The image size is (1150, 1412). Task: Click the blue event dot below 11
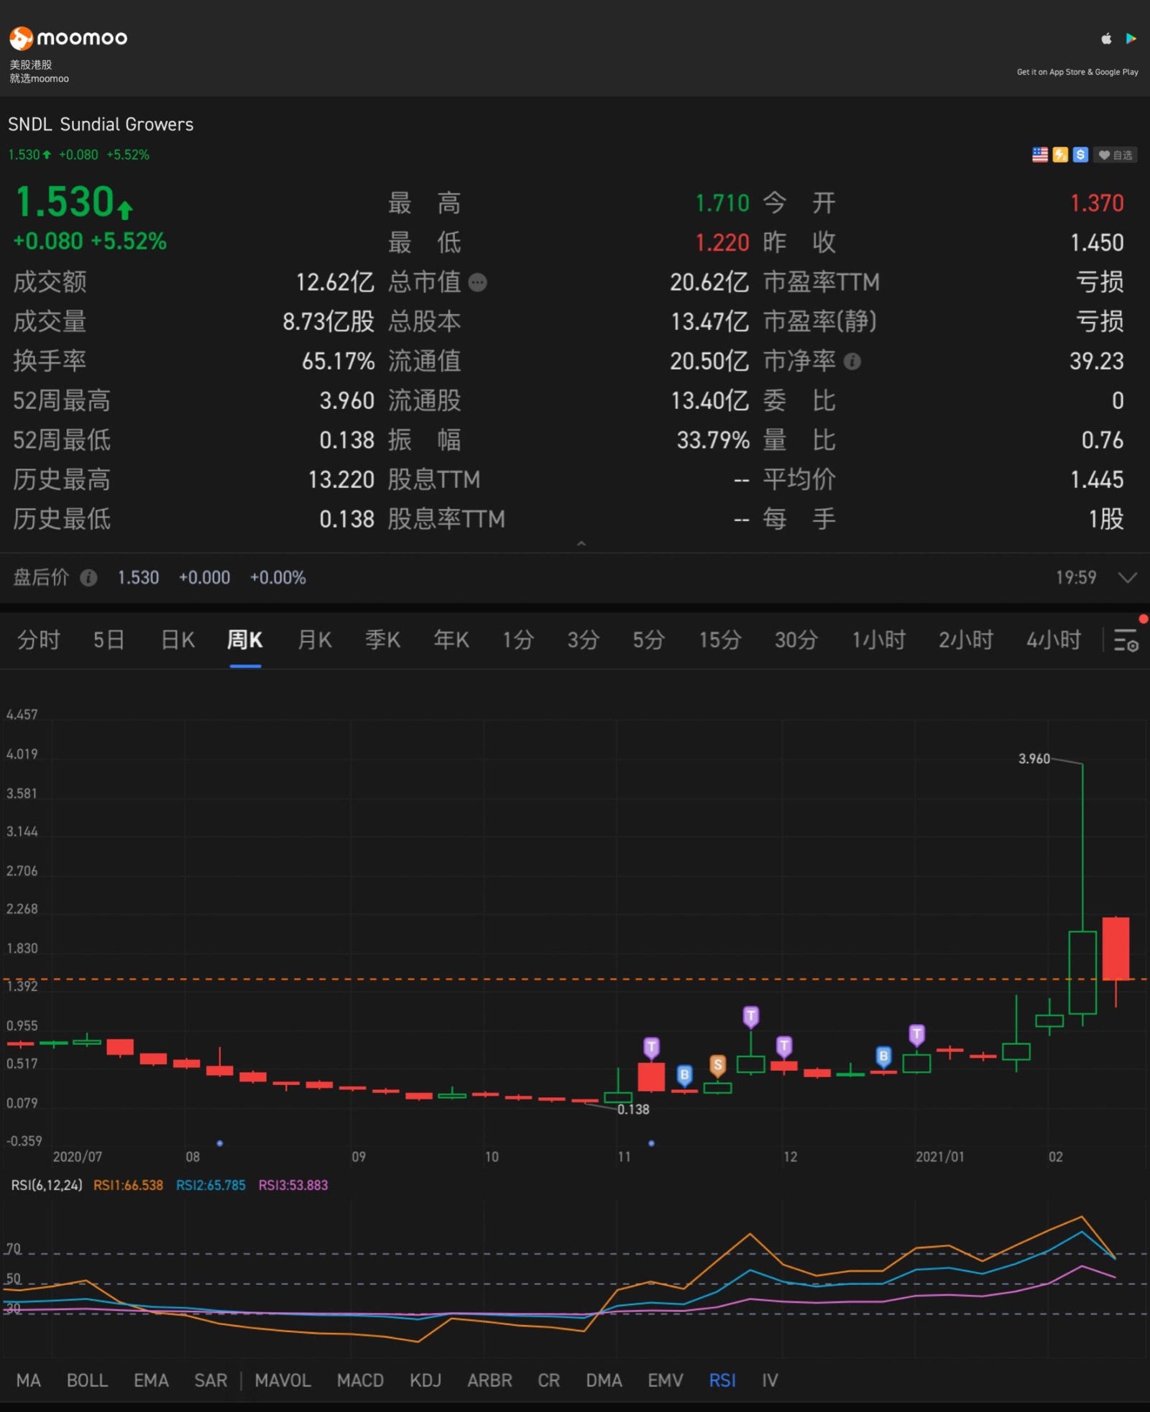point(651,1143)
